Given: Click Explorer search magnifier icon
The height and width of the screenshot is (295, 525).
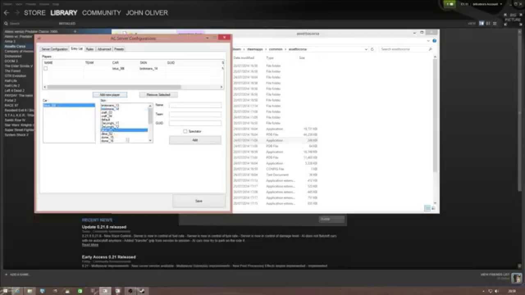Looking at the screenshot, I should click(x=430, y=49).
